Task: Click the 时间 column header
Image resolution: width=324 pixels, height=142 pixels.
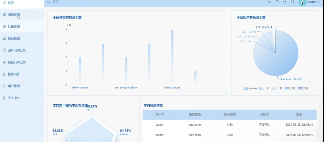Action: coord(299,115)
